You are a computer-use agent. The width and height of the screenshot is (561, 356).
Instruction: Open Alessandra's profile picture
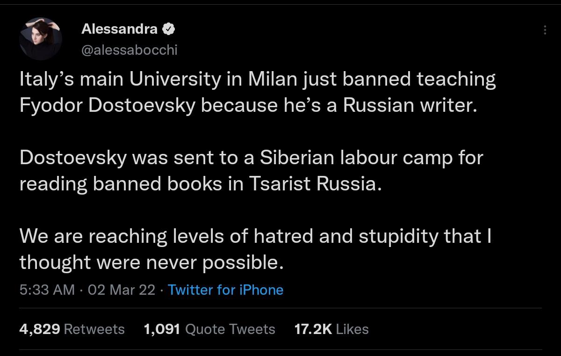pyautogui.click(x=41, y=39)
